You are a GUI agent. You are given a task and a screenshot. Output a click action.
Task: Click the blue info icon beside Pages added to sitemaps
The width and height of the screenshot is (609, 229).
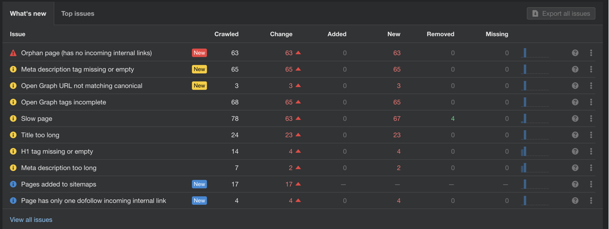coord(13,184)
